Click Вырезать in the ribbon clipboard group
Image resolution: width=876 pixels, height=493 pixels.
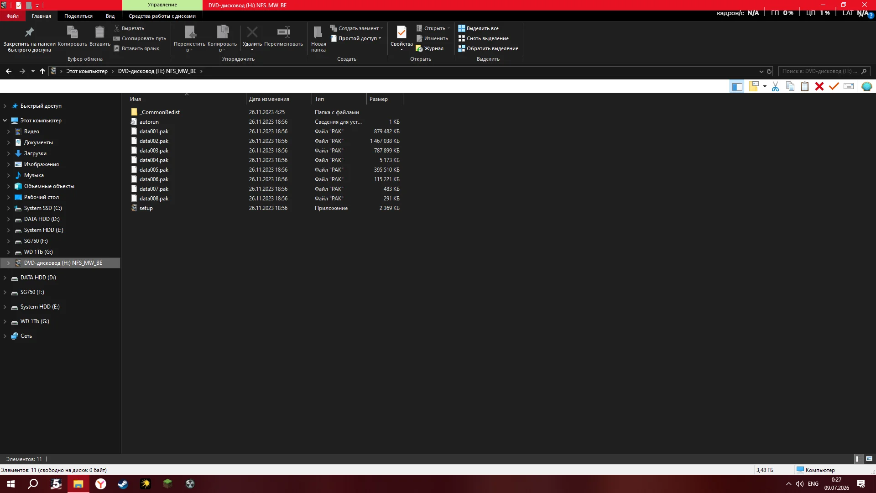tap(129, 28)
